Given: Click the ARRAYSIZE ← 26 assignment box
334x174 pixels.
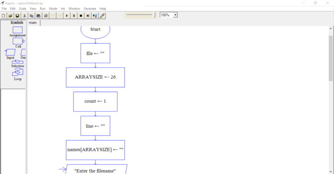Looking at the screenshot, I should pos(95,77).
